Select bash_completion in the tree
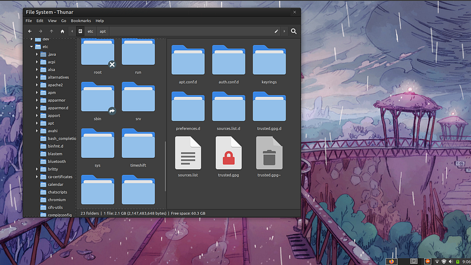 pyautogui.click(x=62, y=138)
